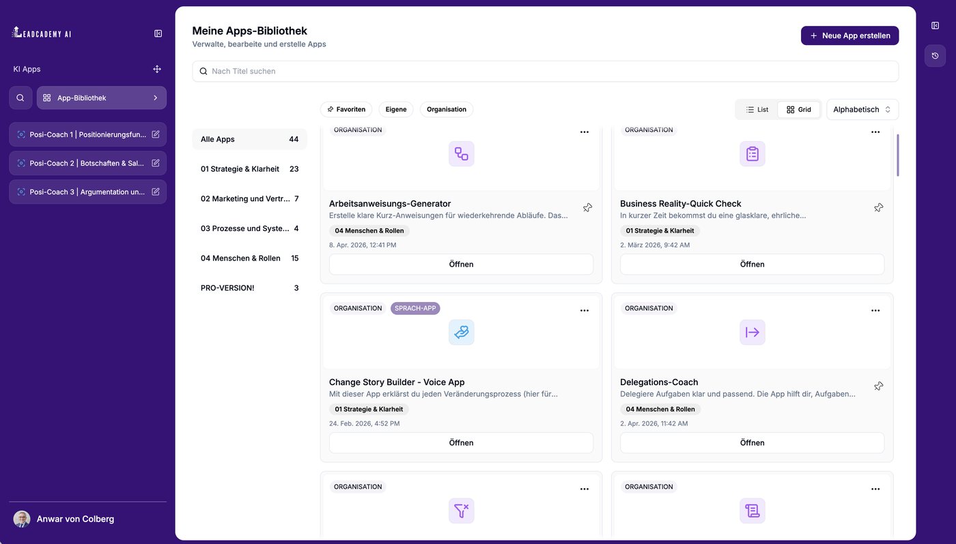This screenshot has height=544, width=956.
Task: Click the Meine Apps-Bibliothek heading
Action: [x=250, y=31]
